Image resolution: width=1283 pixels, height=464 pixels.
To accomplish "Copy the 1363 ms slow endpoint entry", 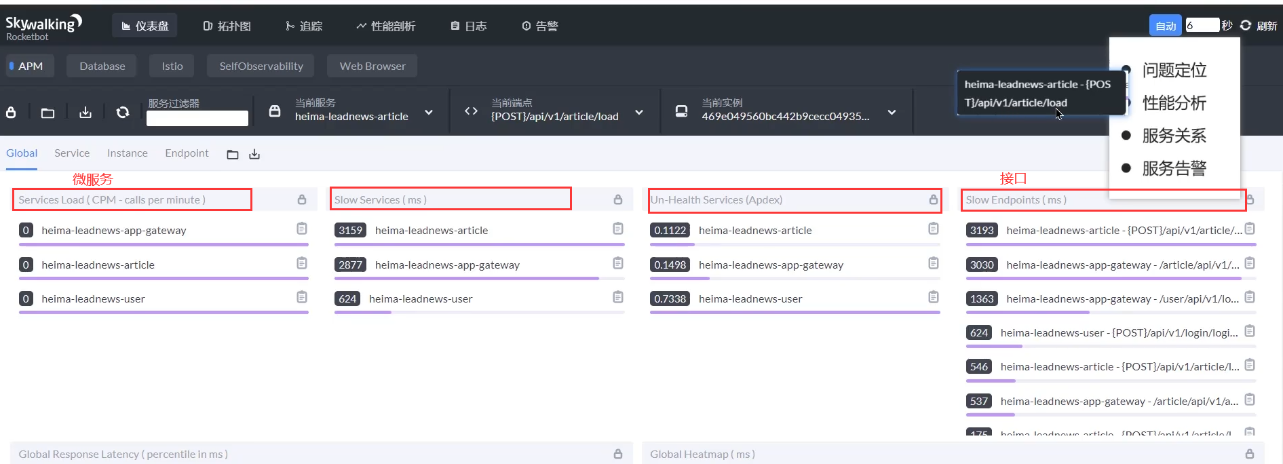I will click(1250, 297).
